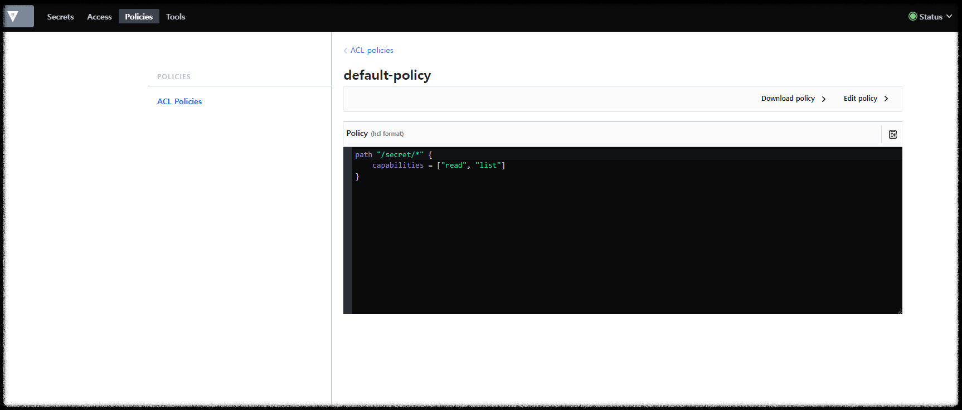This screenshot has height=410, width=962.
Task: Click the code editor gutter
Action: [x=348, y=231]
